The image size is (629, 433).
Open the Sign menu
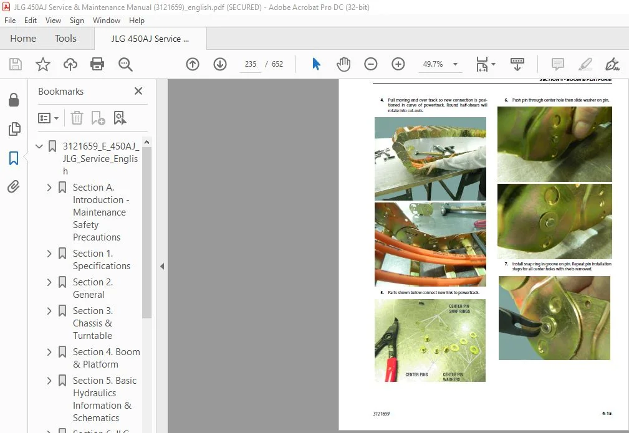pyautogui.click(x=77, y=21)
